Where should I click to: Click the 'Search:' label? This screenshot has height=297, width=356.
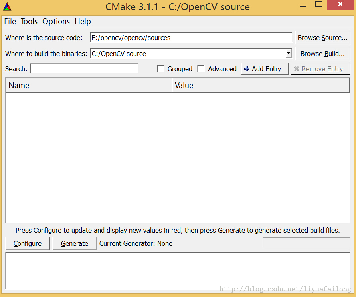(16, 69)
